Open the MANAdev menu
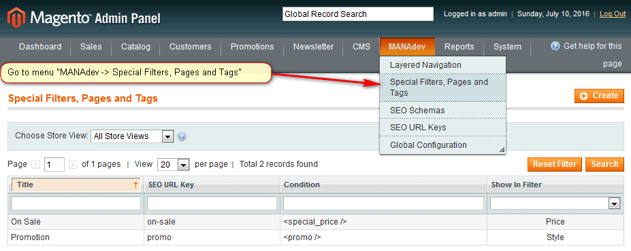The image size is (631, 251). [407, 47]
